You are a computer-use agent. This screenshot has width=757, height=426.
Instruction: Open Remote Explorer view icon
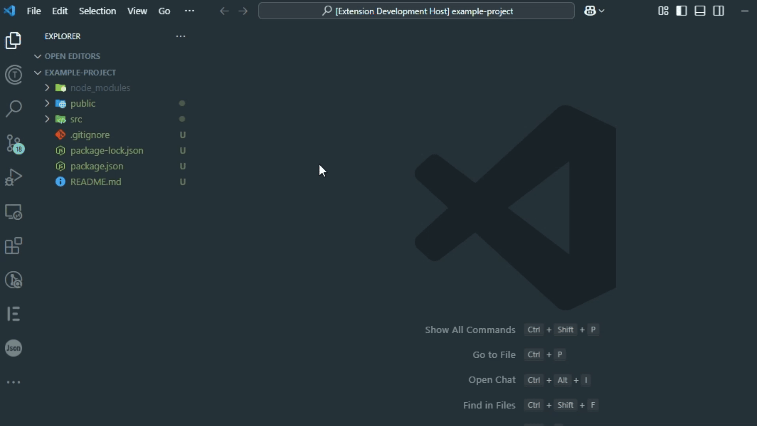(14, 212)
